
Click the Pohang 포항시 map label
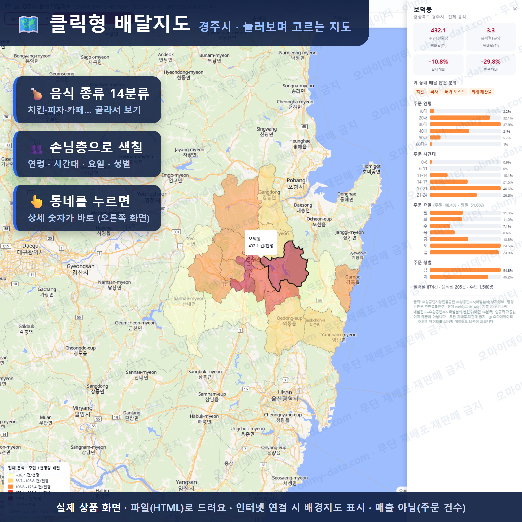[x=296, y=184]
